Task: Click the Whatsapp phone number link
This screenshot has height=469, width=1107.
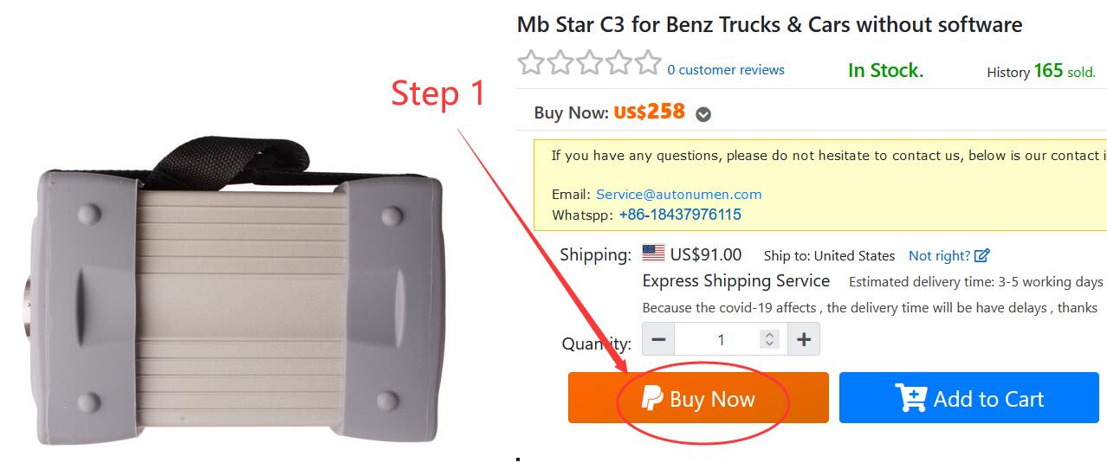Action: click(x=680, y=215)
